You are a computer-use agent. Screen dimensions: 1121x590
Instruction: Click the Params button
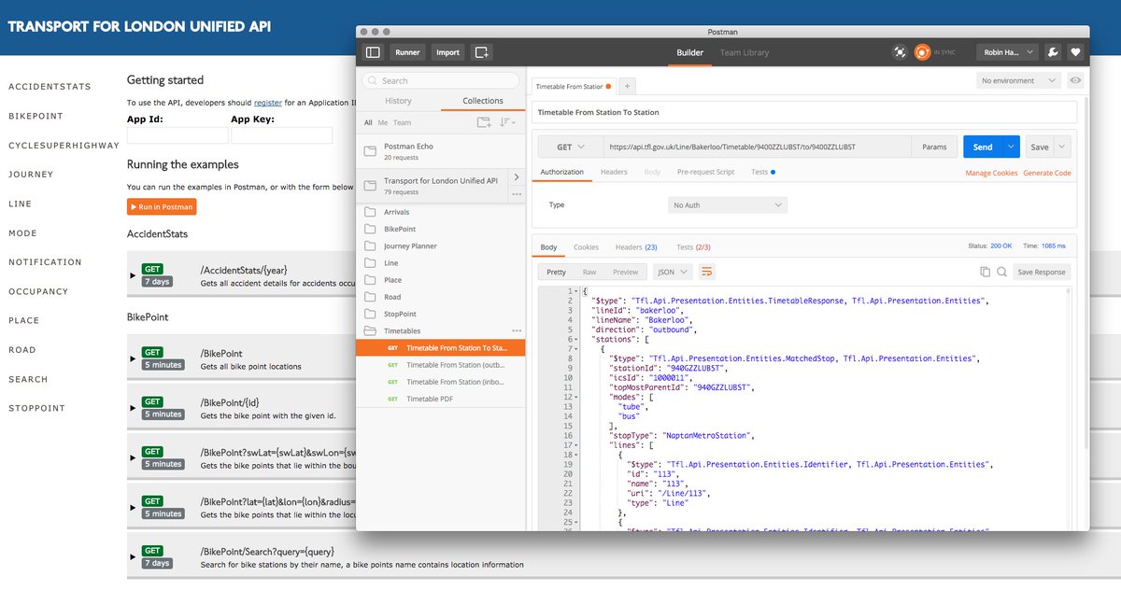click(x=934, y=147)
